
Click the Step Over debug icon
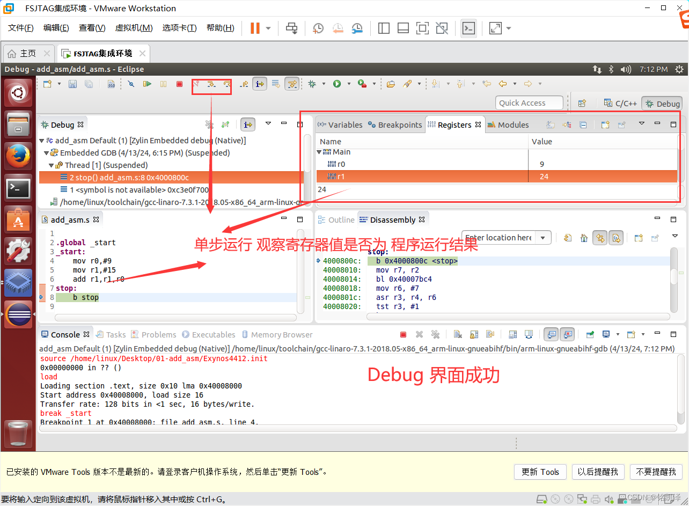[228, 84]
